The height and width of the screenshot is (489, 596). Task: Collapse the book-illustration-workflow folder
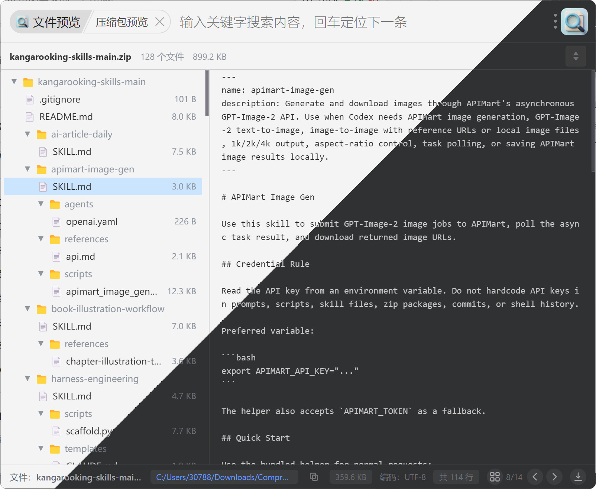(28, 309)
